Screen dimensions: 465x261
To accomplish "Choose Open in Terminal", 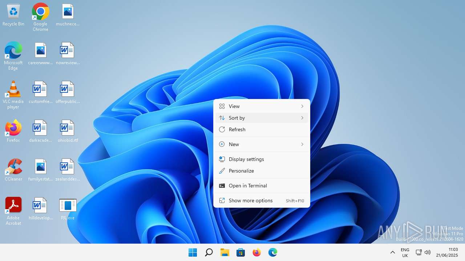I will pos(262,186).
